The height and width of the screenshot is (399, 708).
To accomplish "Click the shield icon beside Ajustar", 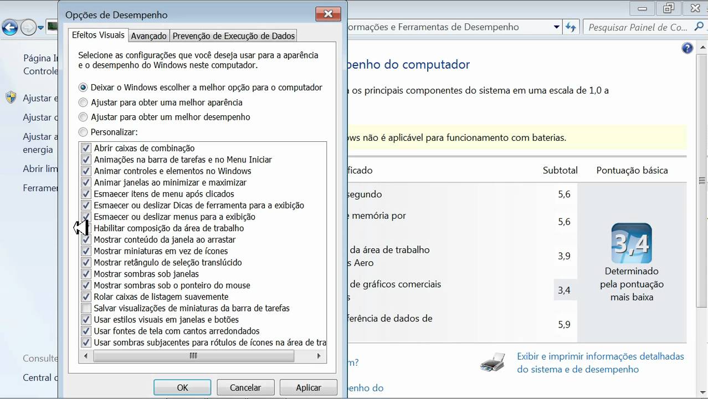I will (x=11, y=98).
